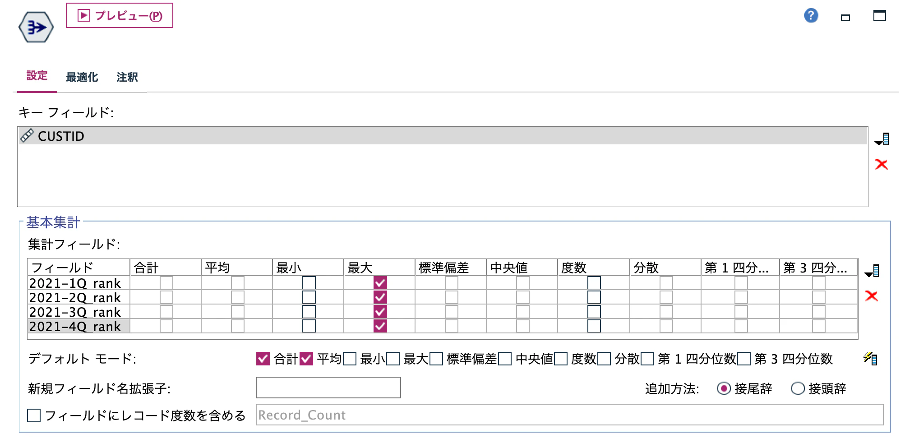Switch to the 最適化 tab

(x=82, y=77)
